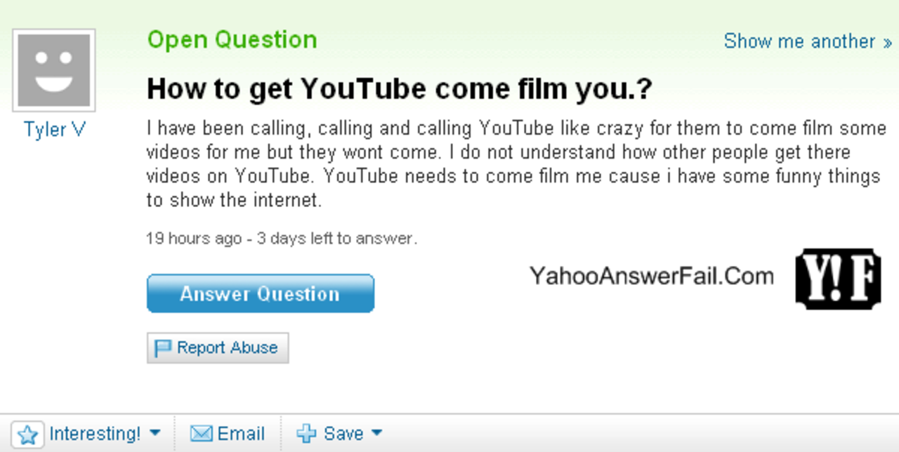This screenshot has height=452, width=899.
Task: Click the Report Abuse flag icon
Action: [x=164, y=347]
